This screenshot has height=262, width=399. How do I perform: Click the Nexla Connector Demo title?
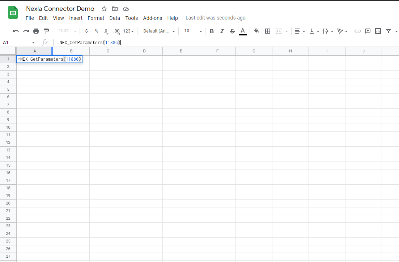[x=60, y=9]
